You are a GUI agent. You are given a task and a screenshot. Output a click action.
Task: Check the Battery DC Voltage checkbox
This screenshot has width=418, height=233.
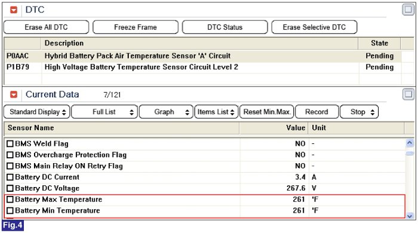(10, 188)
